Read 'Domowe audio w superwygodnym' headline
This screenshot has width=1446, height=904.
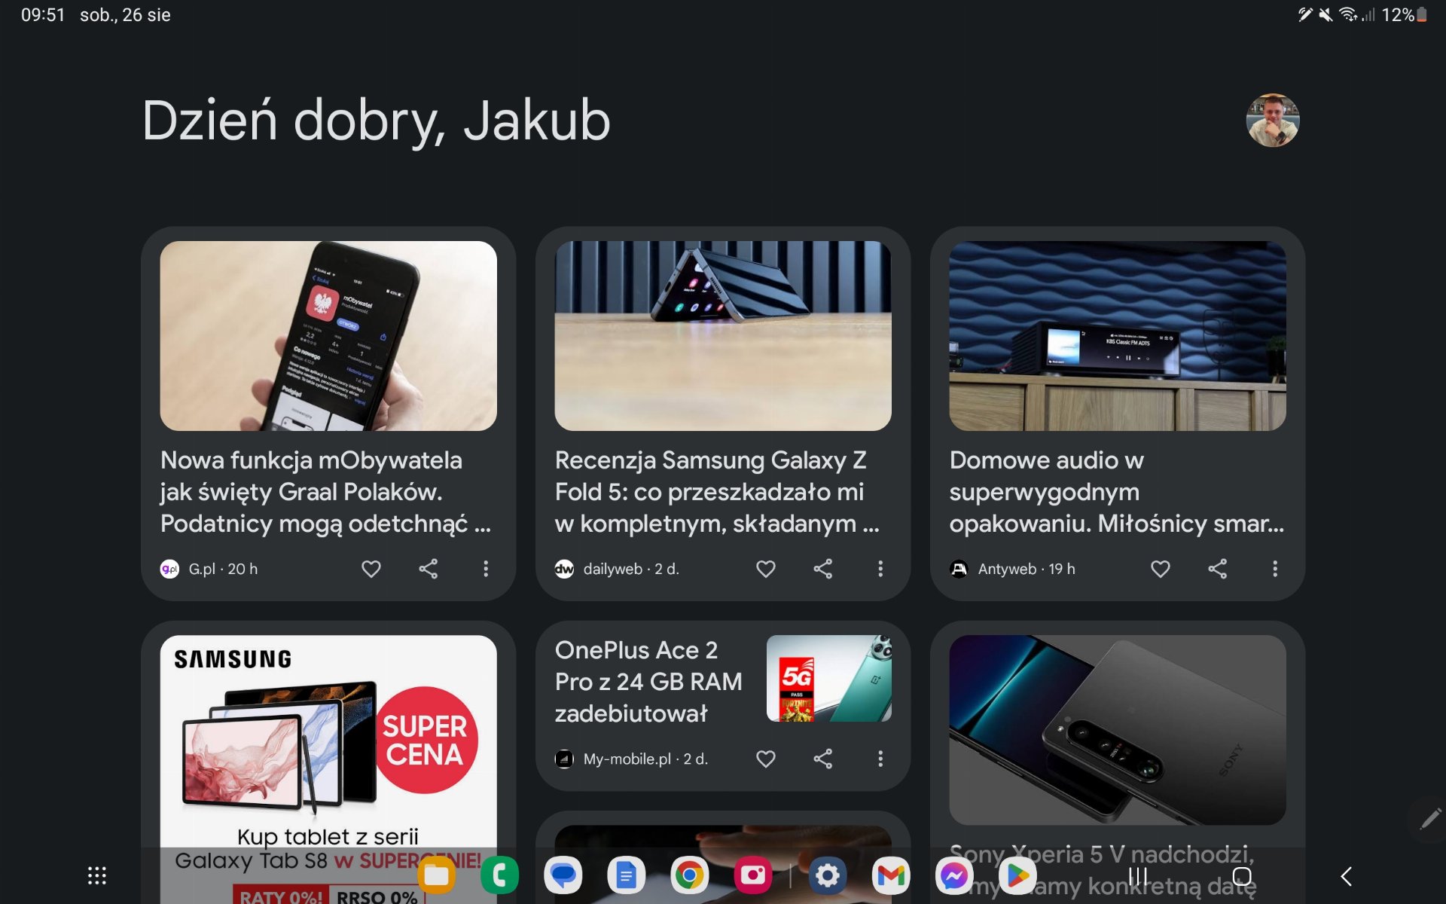pyautogui.click(x=1117, y=492)
